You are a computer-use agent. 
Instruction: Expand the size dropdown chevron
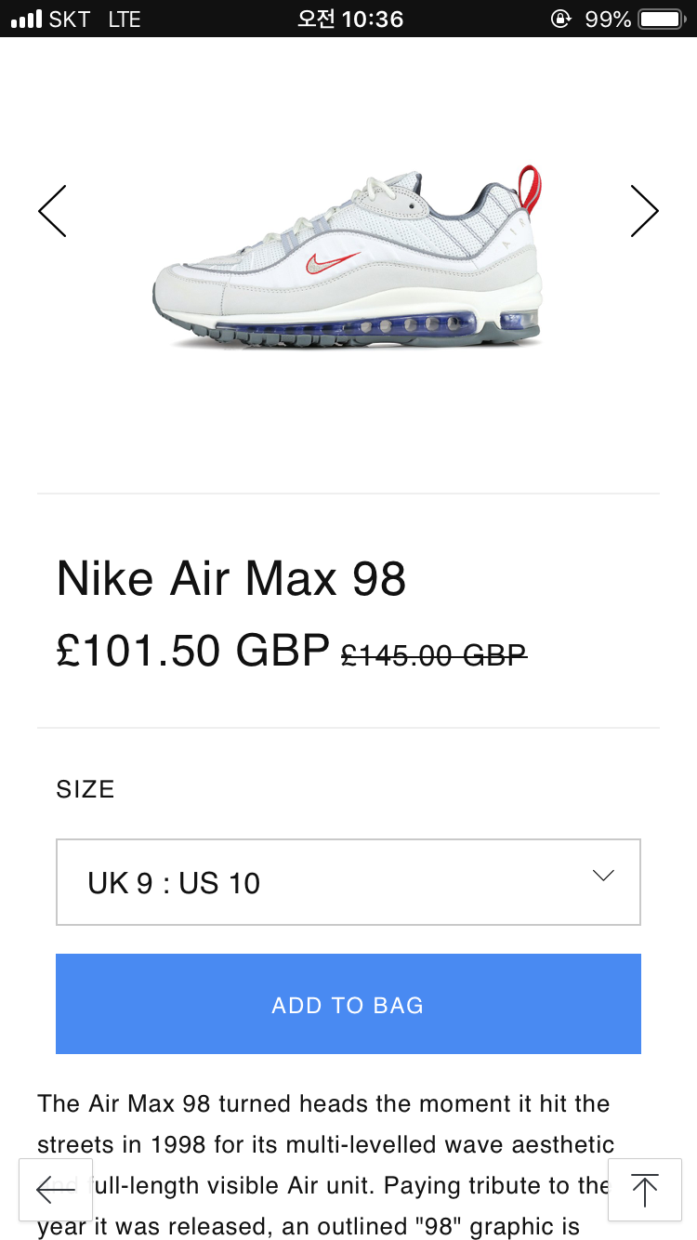pyautogui.click(x=603, y=876)
